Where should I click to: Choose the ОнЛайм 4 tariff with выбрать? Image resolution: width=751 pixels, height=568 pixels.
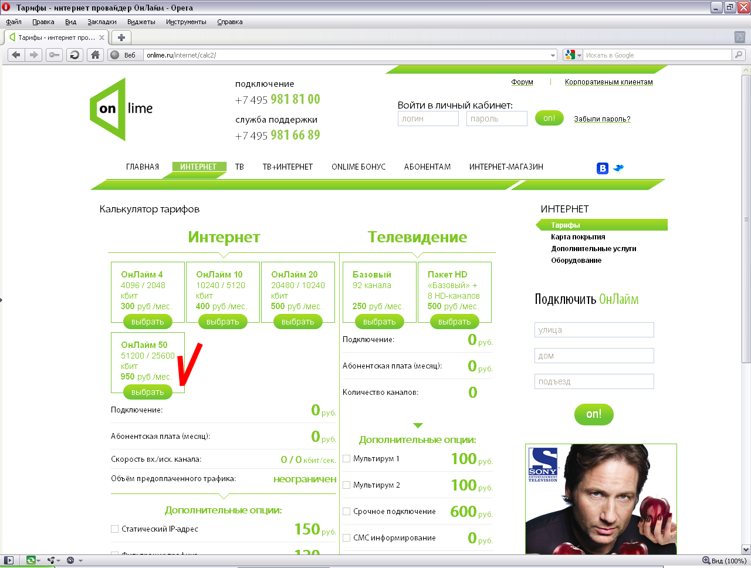coord(148,322)
